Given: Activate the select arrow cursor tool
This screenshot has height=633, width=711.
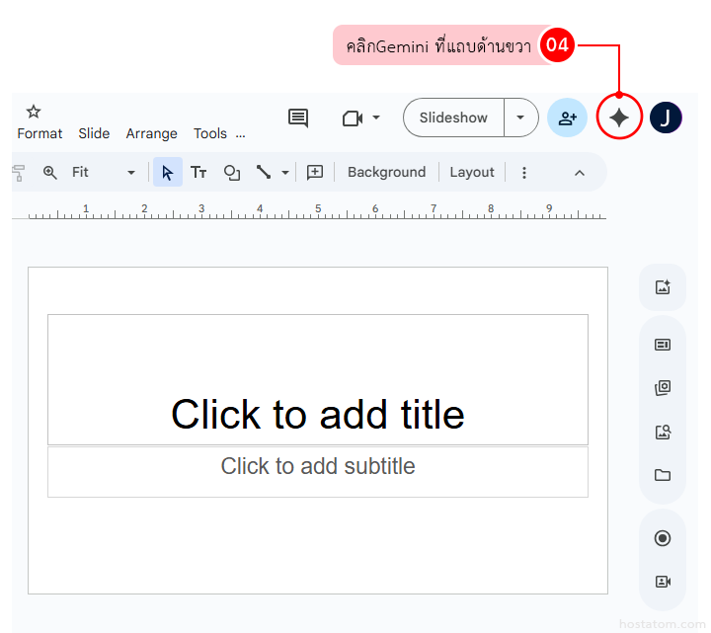Looking at the screenshot, I should pyautogui.click(x=168, y=172).
